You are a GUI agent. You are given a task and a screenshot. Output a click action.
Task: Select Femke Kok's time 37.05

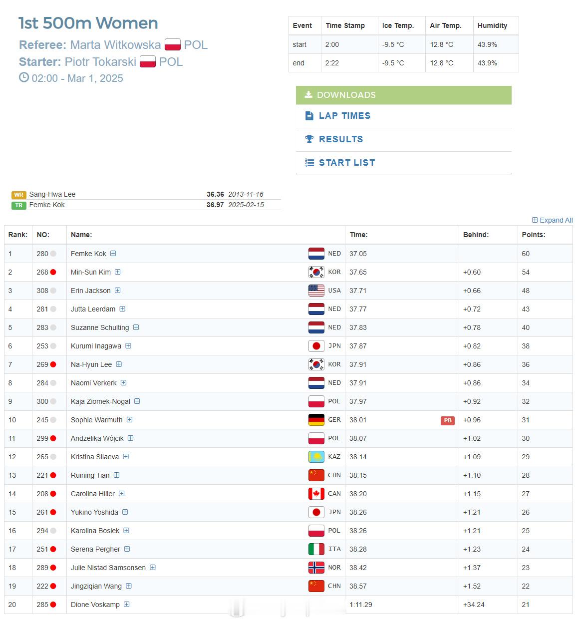coord(358,254)
